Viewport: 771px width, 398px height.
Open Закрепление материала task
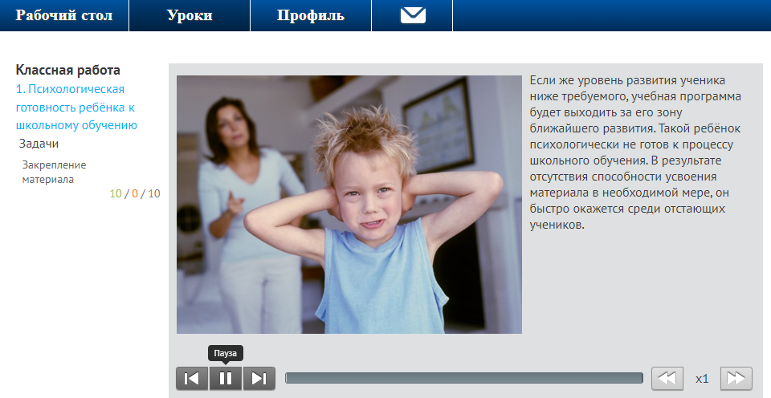tap(54, 172)
